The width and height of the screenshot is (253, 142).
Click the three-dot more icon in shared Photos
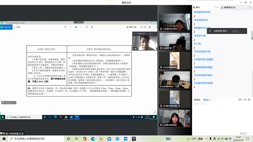tap(155, 27)
